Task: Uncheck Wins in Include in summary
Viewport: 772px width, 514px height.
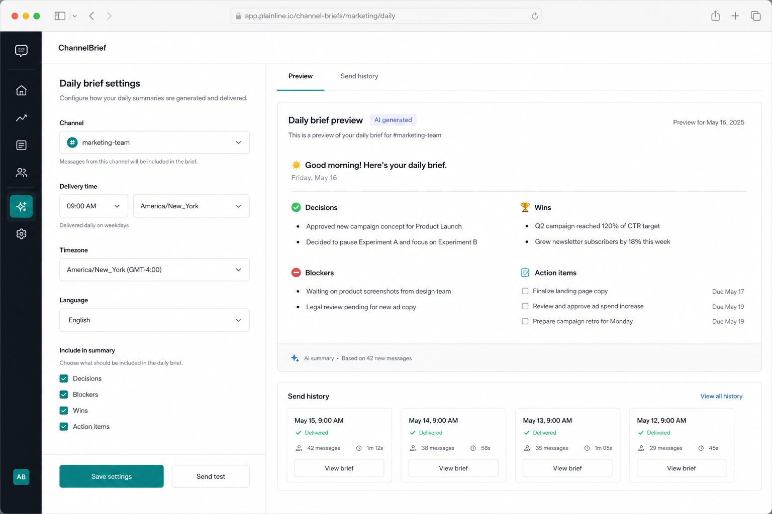Action: tap(64, 411)
